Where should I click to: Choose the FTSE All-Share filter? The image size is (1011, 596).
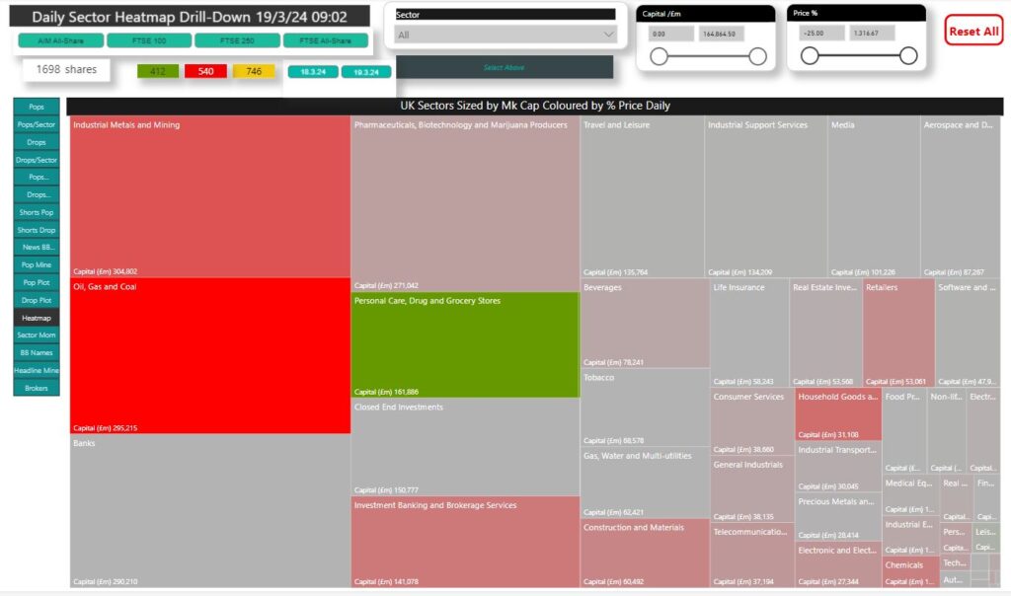325,40
